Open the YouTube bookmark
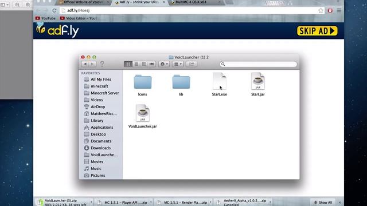 coord(46,18)
